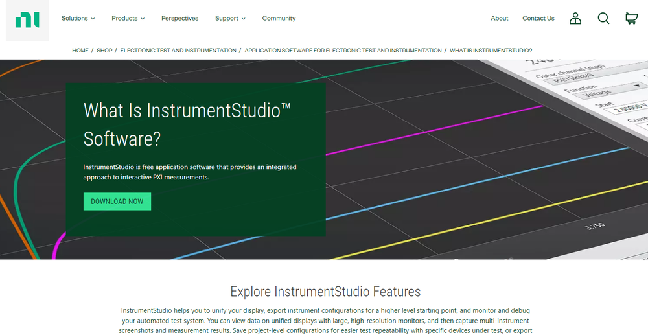Click the DOWNLOAD NOW button
Screen dimensions: 648x335
tap(117, 202)
